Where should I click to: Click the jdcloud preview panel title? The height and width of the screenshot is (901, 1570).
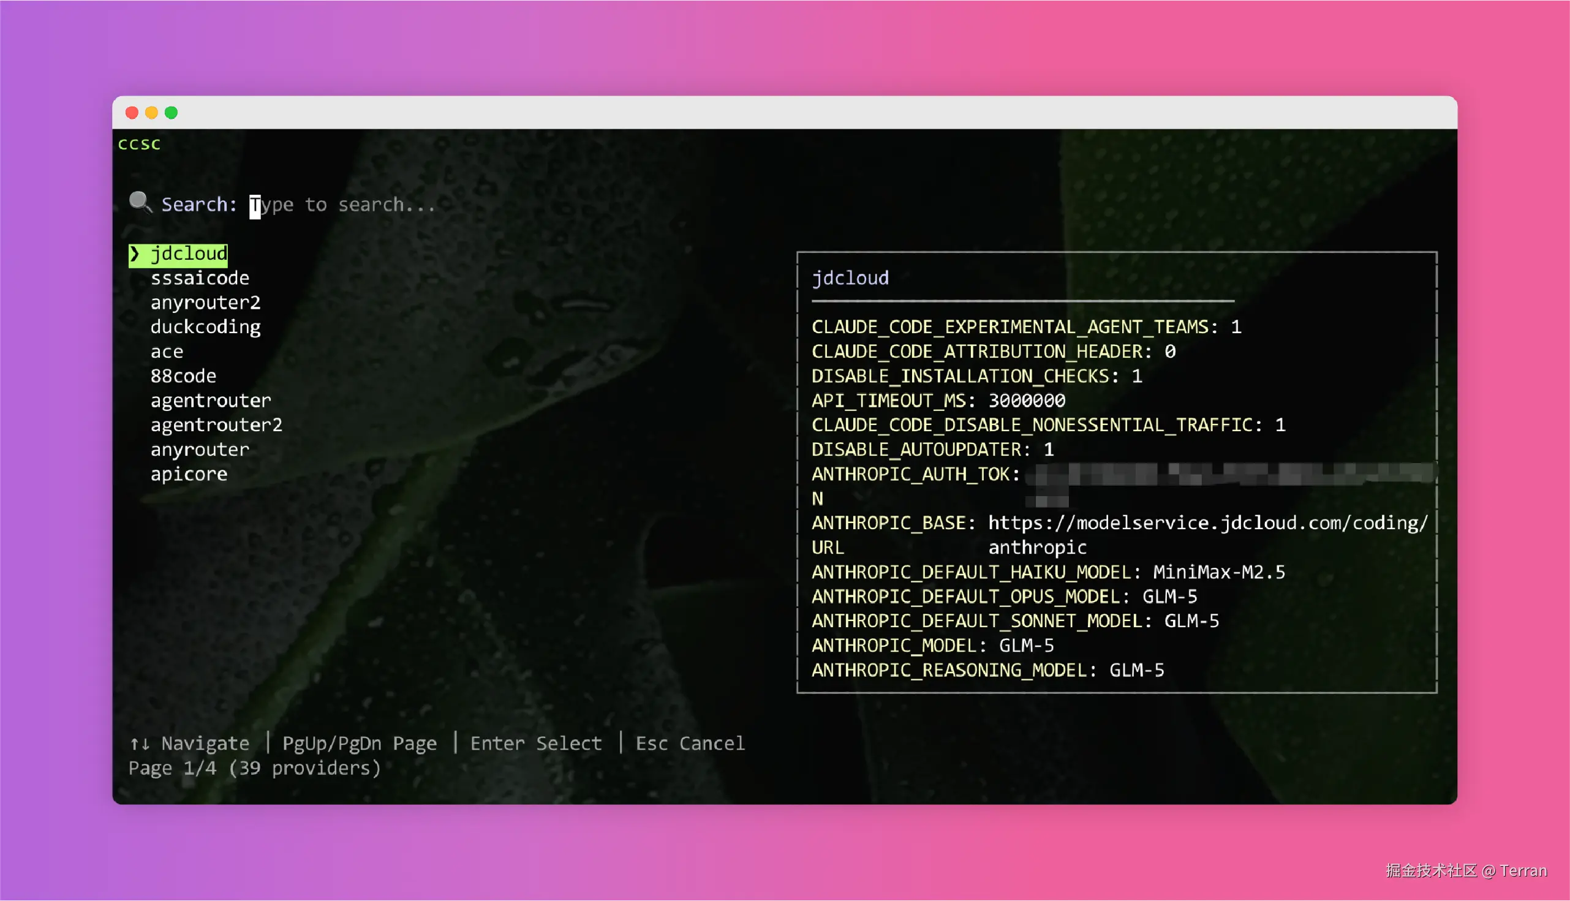[850, 279]
